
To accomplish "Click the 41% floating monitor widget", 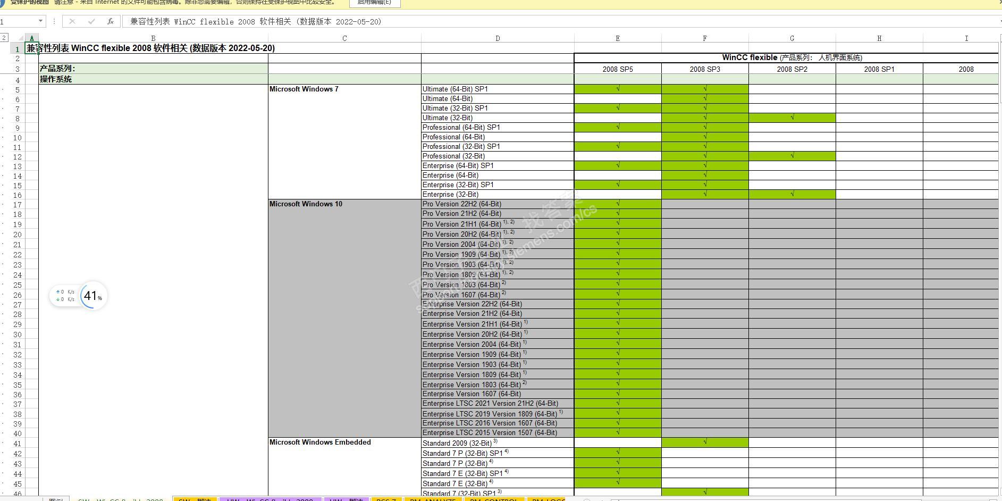I will [x=79, y=296].
